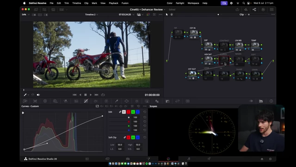Open the CineKit + Dehancer Review project dropdown
296x167 pixels.
pyautogui.click(x=148, y=9)
